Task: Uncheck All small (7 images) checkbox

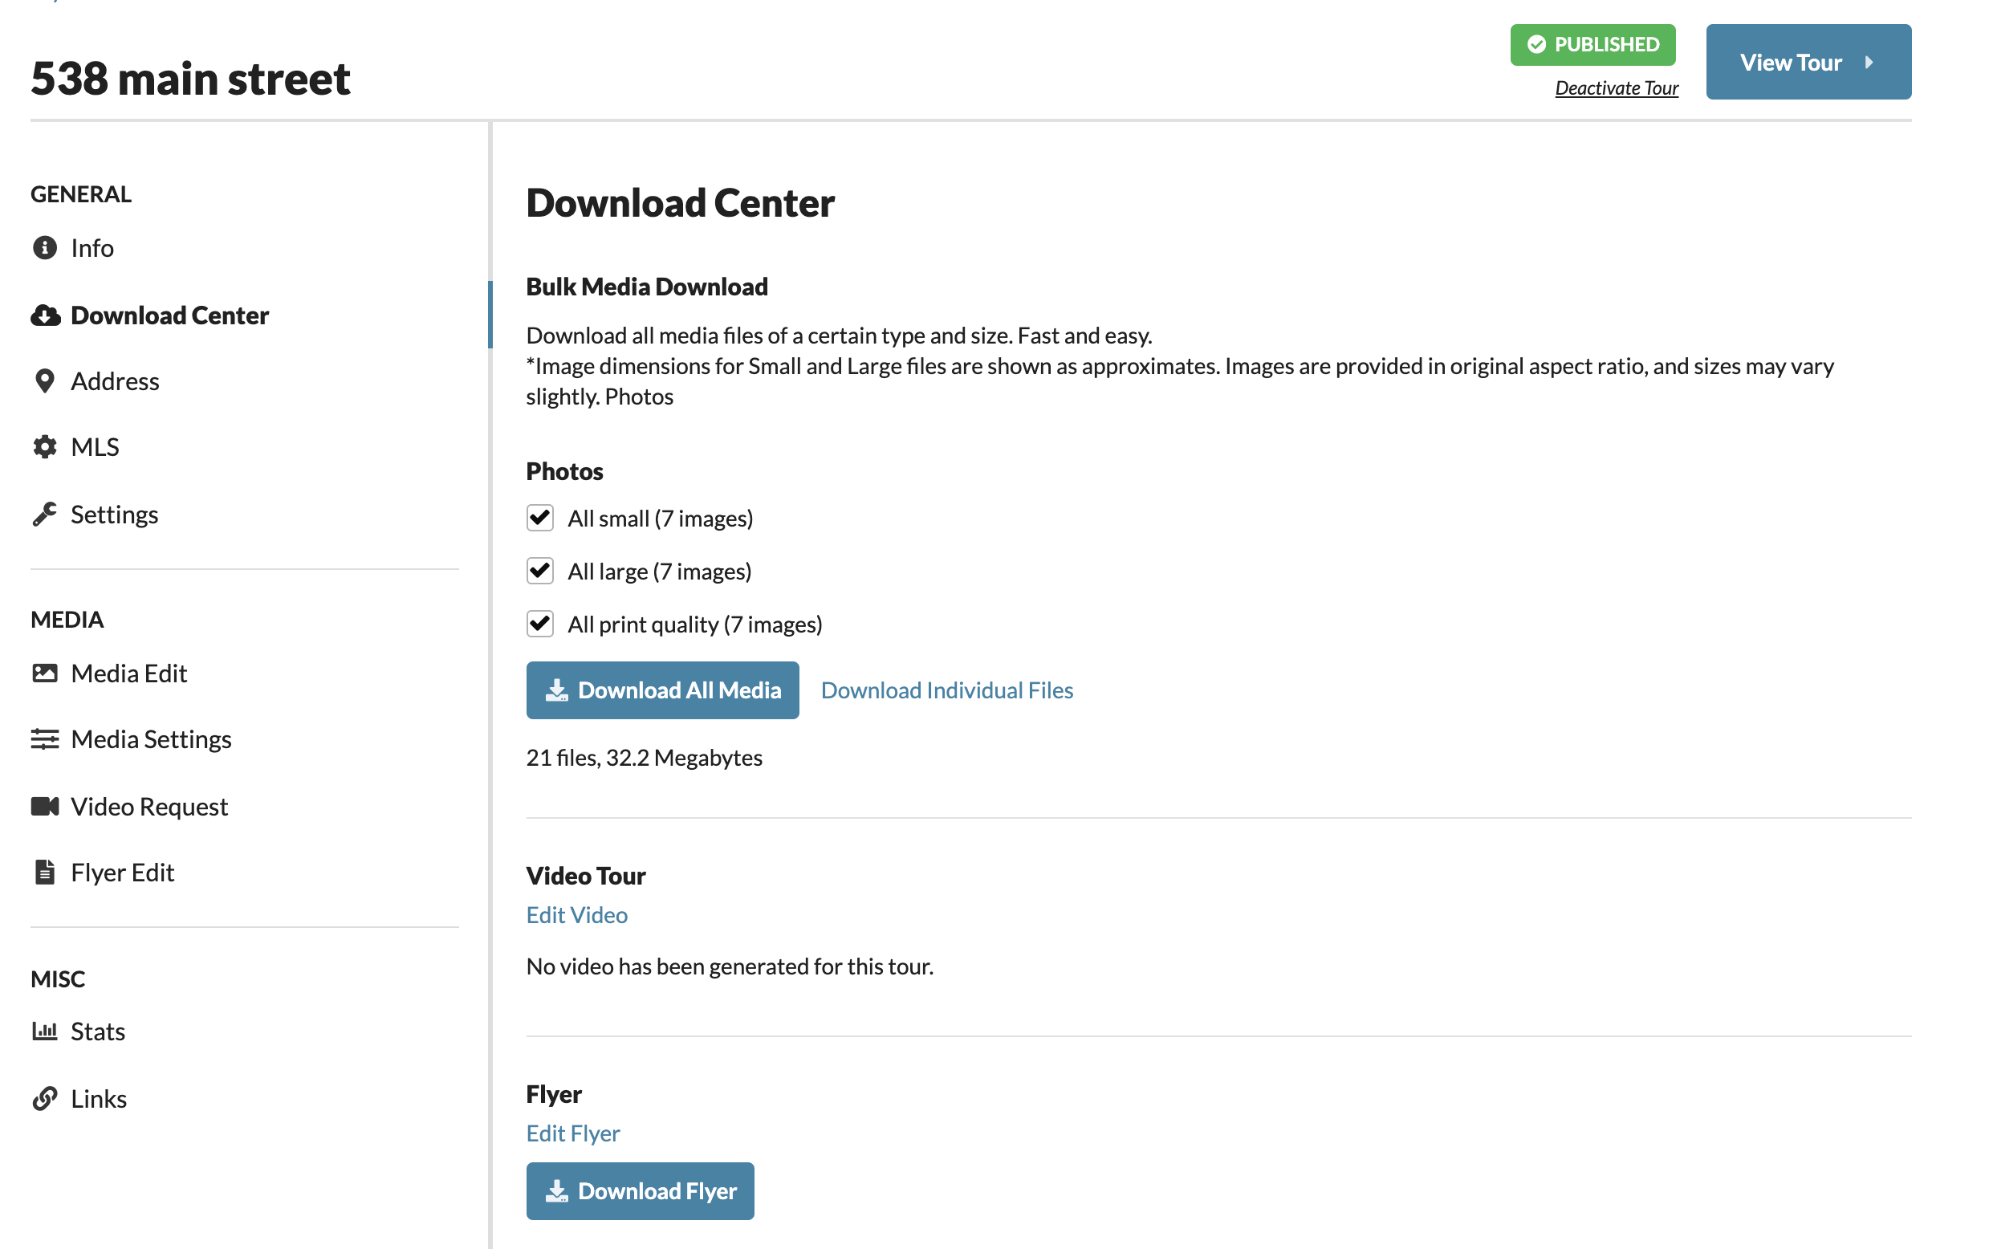Action: [540, 518]
